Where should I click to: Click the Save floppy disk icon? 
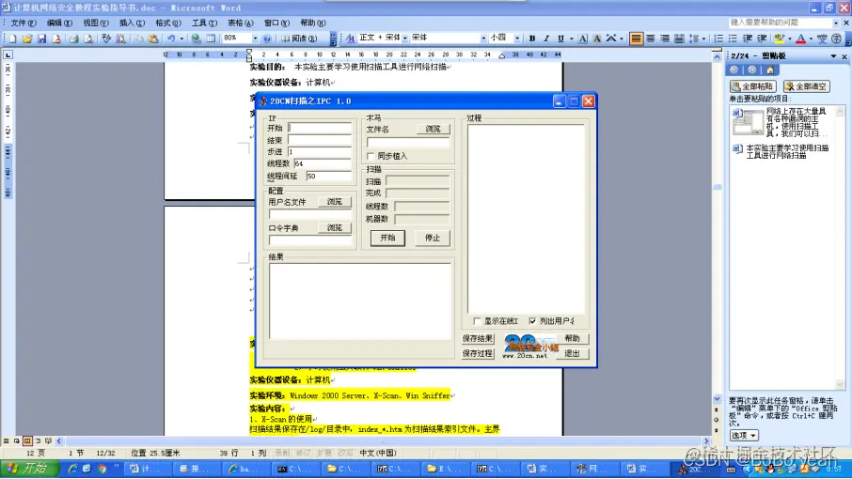coord(41,39)
